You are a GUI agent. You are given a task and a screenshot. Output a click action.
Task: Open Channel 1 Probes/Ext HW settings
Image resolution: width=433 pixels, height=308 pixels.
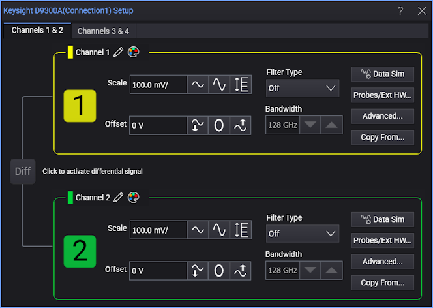click(x=383, y=95)
